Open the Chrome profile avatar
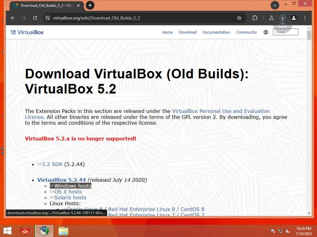317x237 pixels. click(x=293, y=18)
